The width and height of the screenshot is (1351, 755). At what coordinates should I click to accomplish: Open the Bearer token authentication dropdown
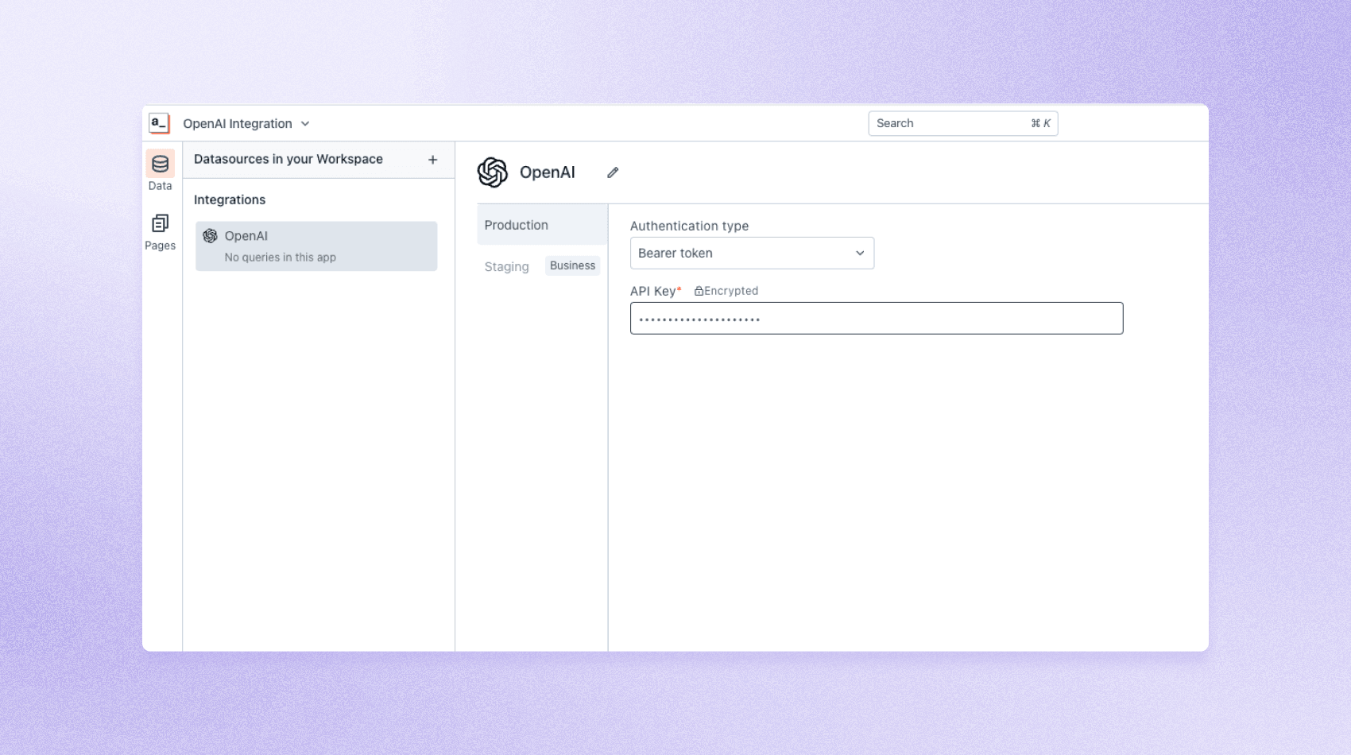pos(752,253)
